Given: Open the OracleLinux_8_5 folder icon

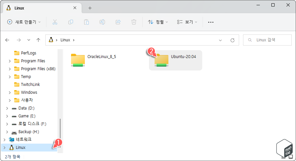Looking at the screenshot, I should pos(78,60).
